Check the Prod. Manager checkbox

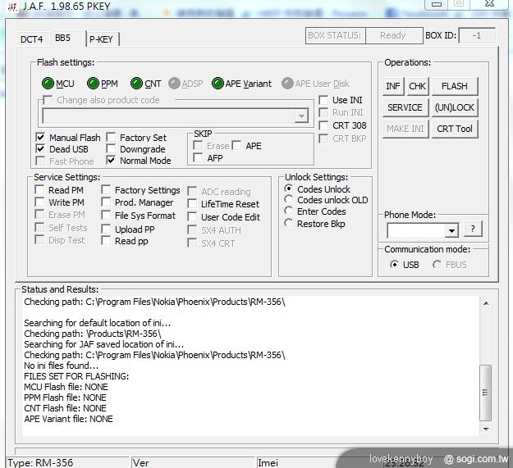coord(106,202)
